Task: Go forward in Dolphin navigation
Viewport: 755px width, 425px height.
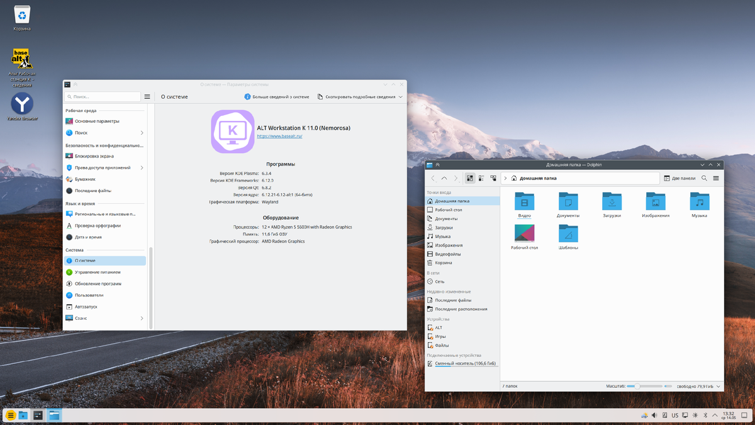Action: point(456,178)
